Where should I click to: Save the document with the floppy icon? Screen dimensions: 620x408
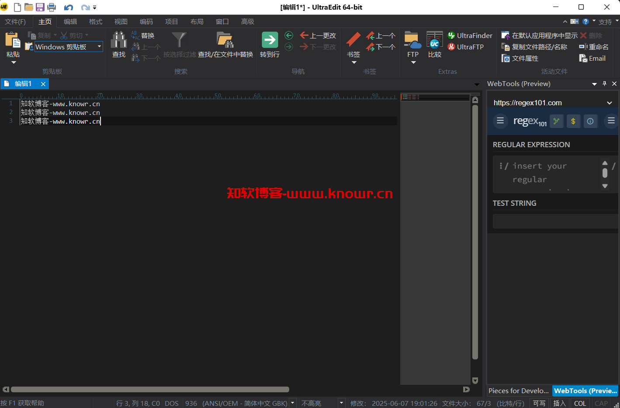click(40, 7)
